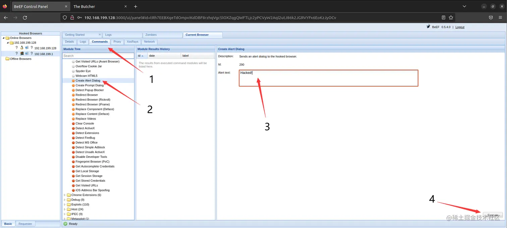Select the Replace Videos module

86,119
